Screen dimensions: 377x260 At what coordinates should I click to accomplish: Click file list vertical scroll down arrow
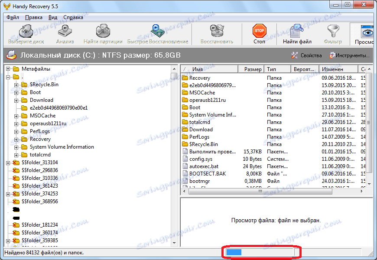tap(369, 184)
